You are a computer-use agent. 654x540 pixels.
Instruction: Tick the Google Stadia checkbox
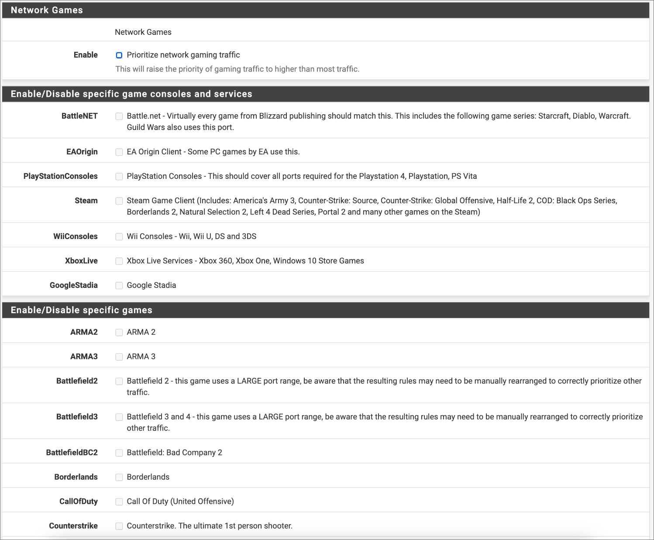click(119, 286)
